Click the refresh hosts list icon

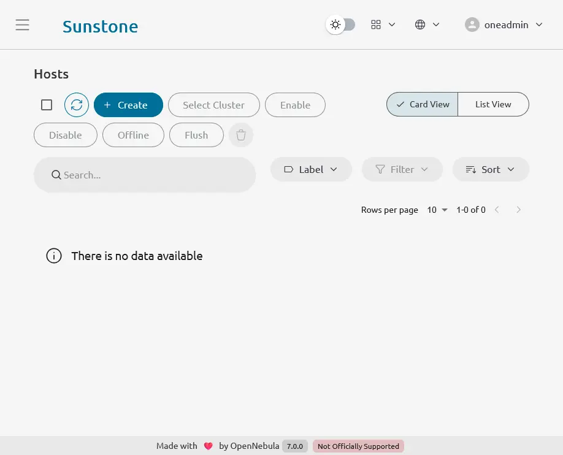coord(77,105)
